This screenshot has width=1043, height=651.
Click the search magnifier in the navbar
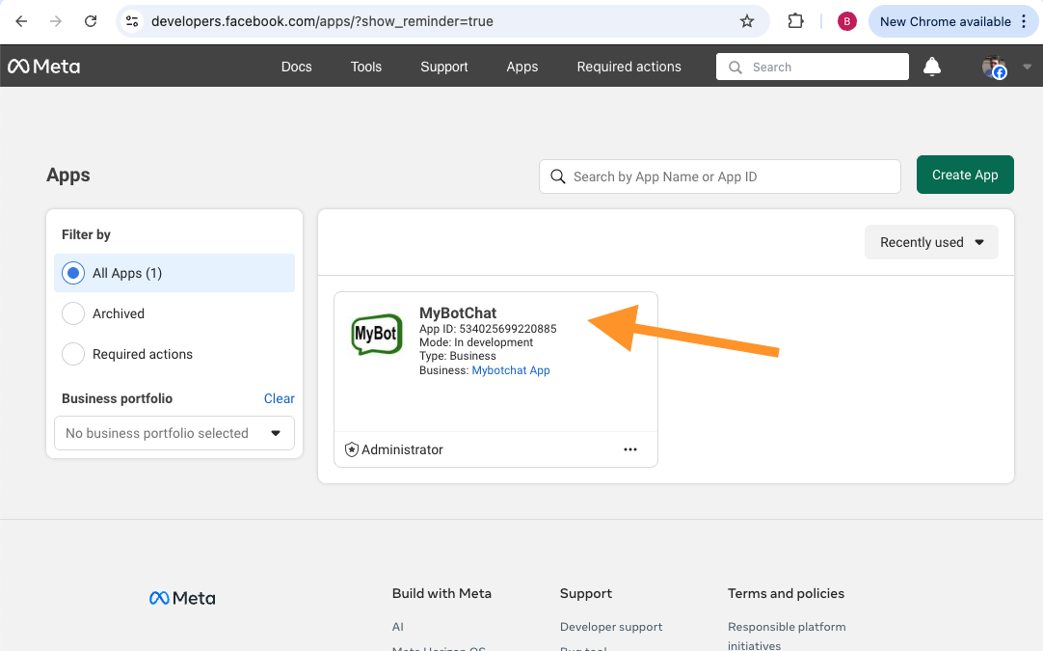(x=735, y=67)
